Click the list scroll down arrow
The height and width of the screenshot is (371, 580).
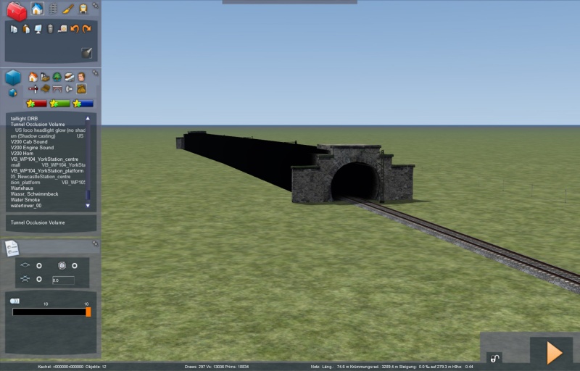(x=88, y=206)
